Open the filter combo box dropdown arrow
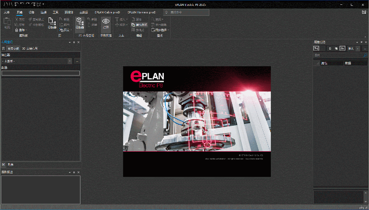 [70, 61]
